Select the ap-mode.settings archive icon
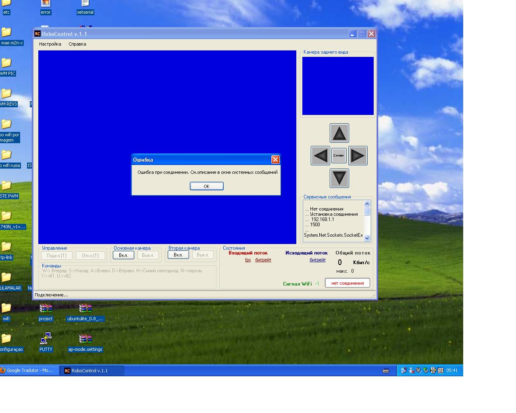The image size is (516, 413). coord(85,340)
